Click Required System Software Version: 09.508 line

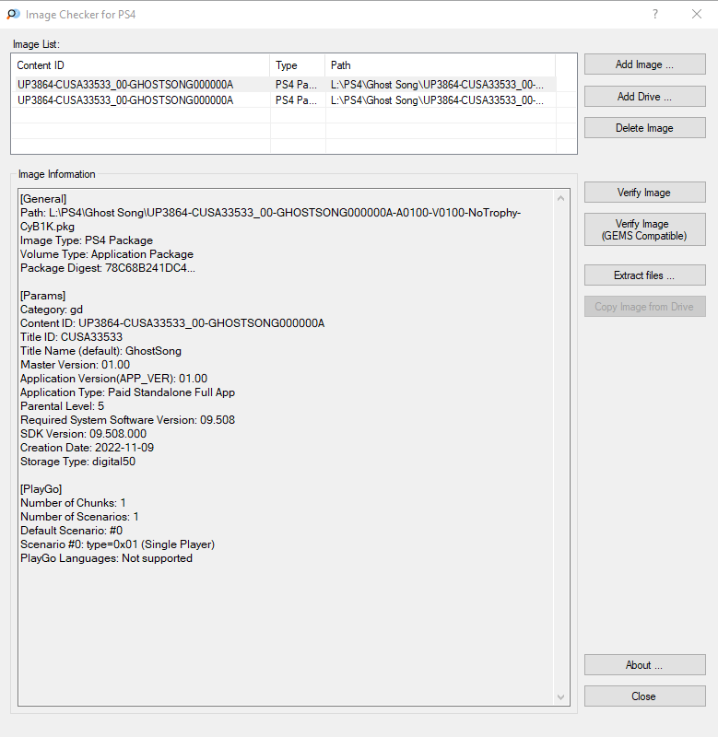click(127, 420)
